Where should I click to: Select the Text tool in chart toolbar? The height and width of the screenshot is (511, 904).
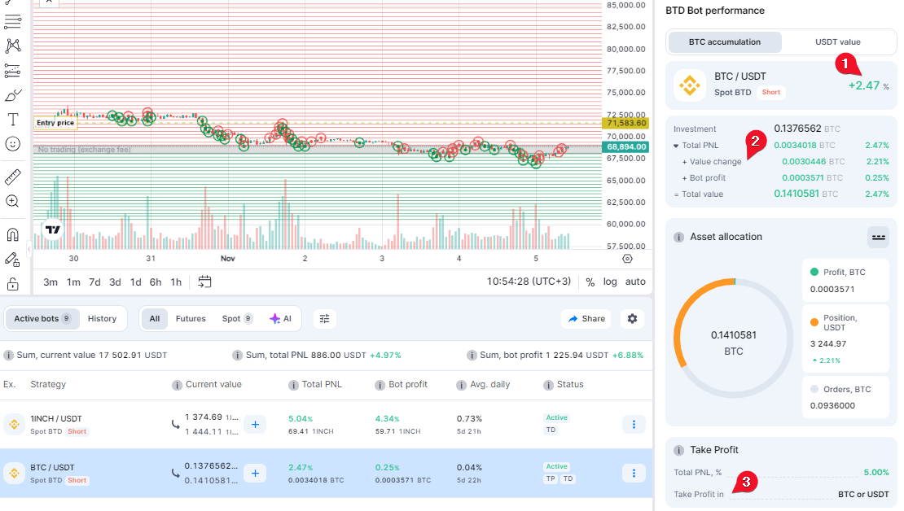point(13,120)
